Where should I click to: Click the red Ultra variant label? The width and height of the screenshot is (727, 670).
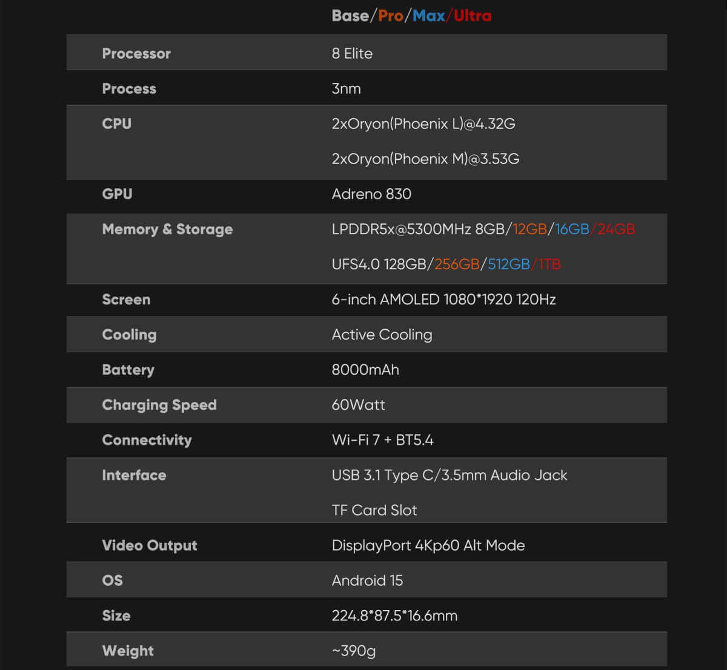473,16
